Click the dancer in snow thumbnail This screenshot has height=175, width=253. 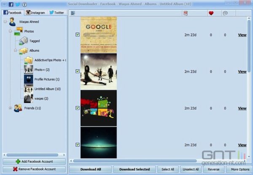click(x=99, y=71)
